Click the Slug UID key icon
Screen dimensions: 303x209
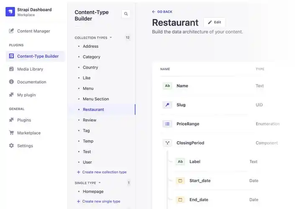[167, 105]
